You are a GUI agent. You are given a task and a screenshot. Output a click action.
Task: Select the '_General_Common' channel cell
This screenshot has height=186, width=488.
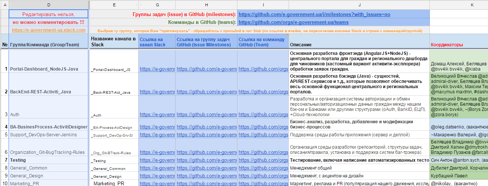pyautogui.click(x=114, y=168)
